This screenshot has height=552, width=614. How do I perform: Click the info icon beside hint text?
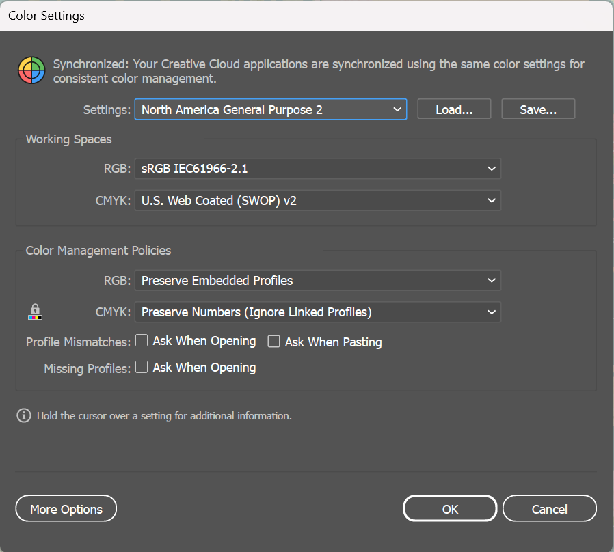(24, 415)
